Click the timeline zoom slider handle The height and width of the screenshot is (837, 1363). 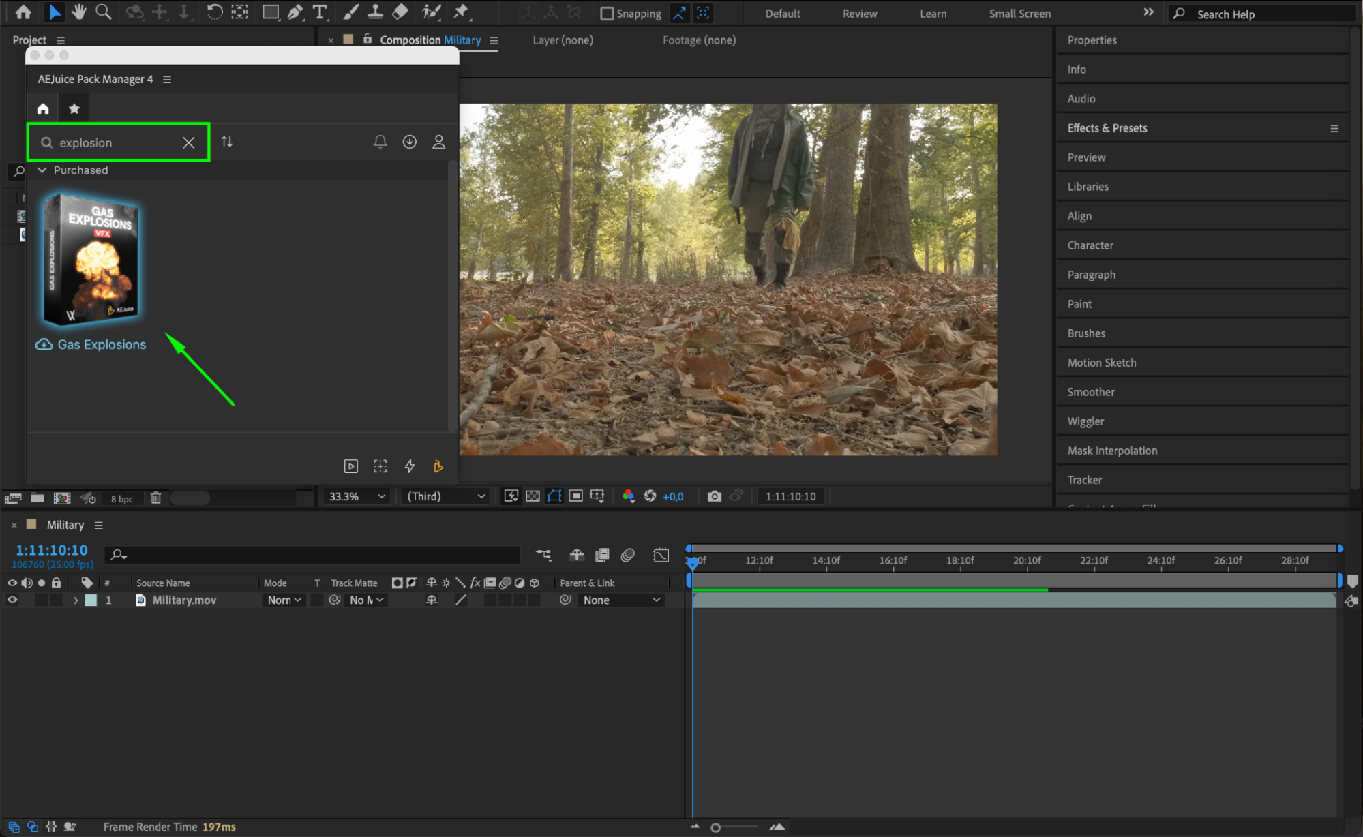click(x=715, y=827)
